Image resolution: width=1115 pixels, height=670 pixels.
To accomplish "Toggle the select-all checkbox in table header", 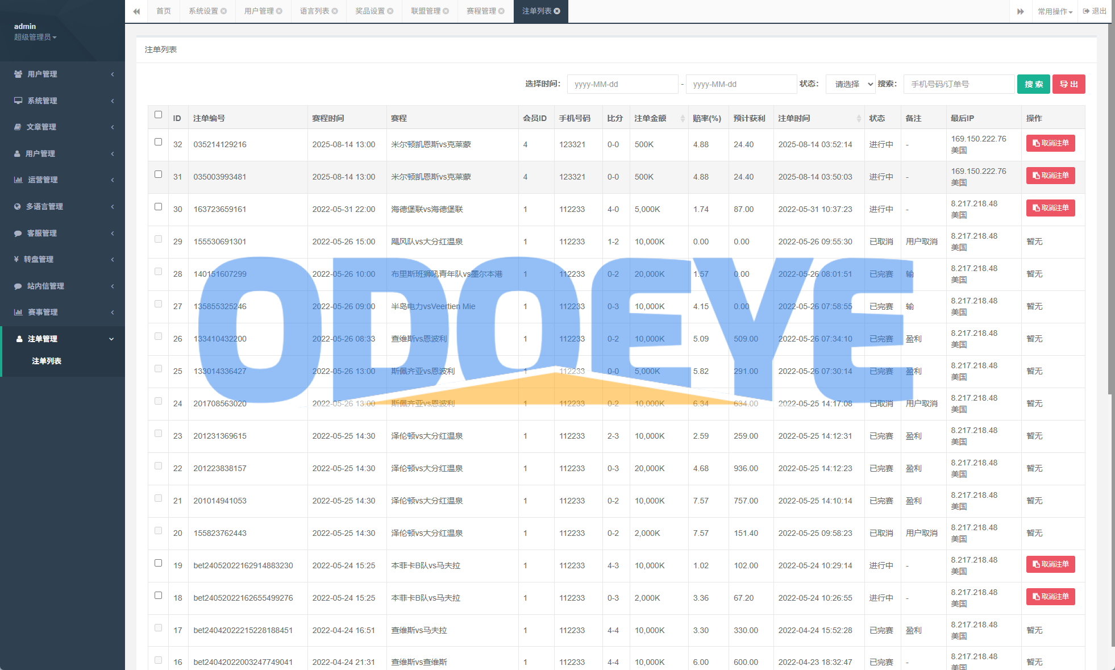I will [158, 114].
